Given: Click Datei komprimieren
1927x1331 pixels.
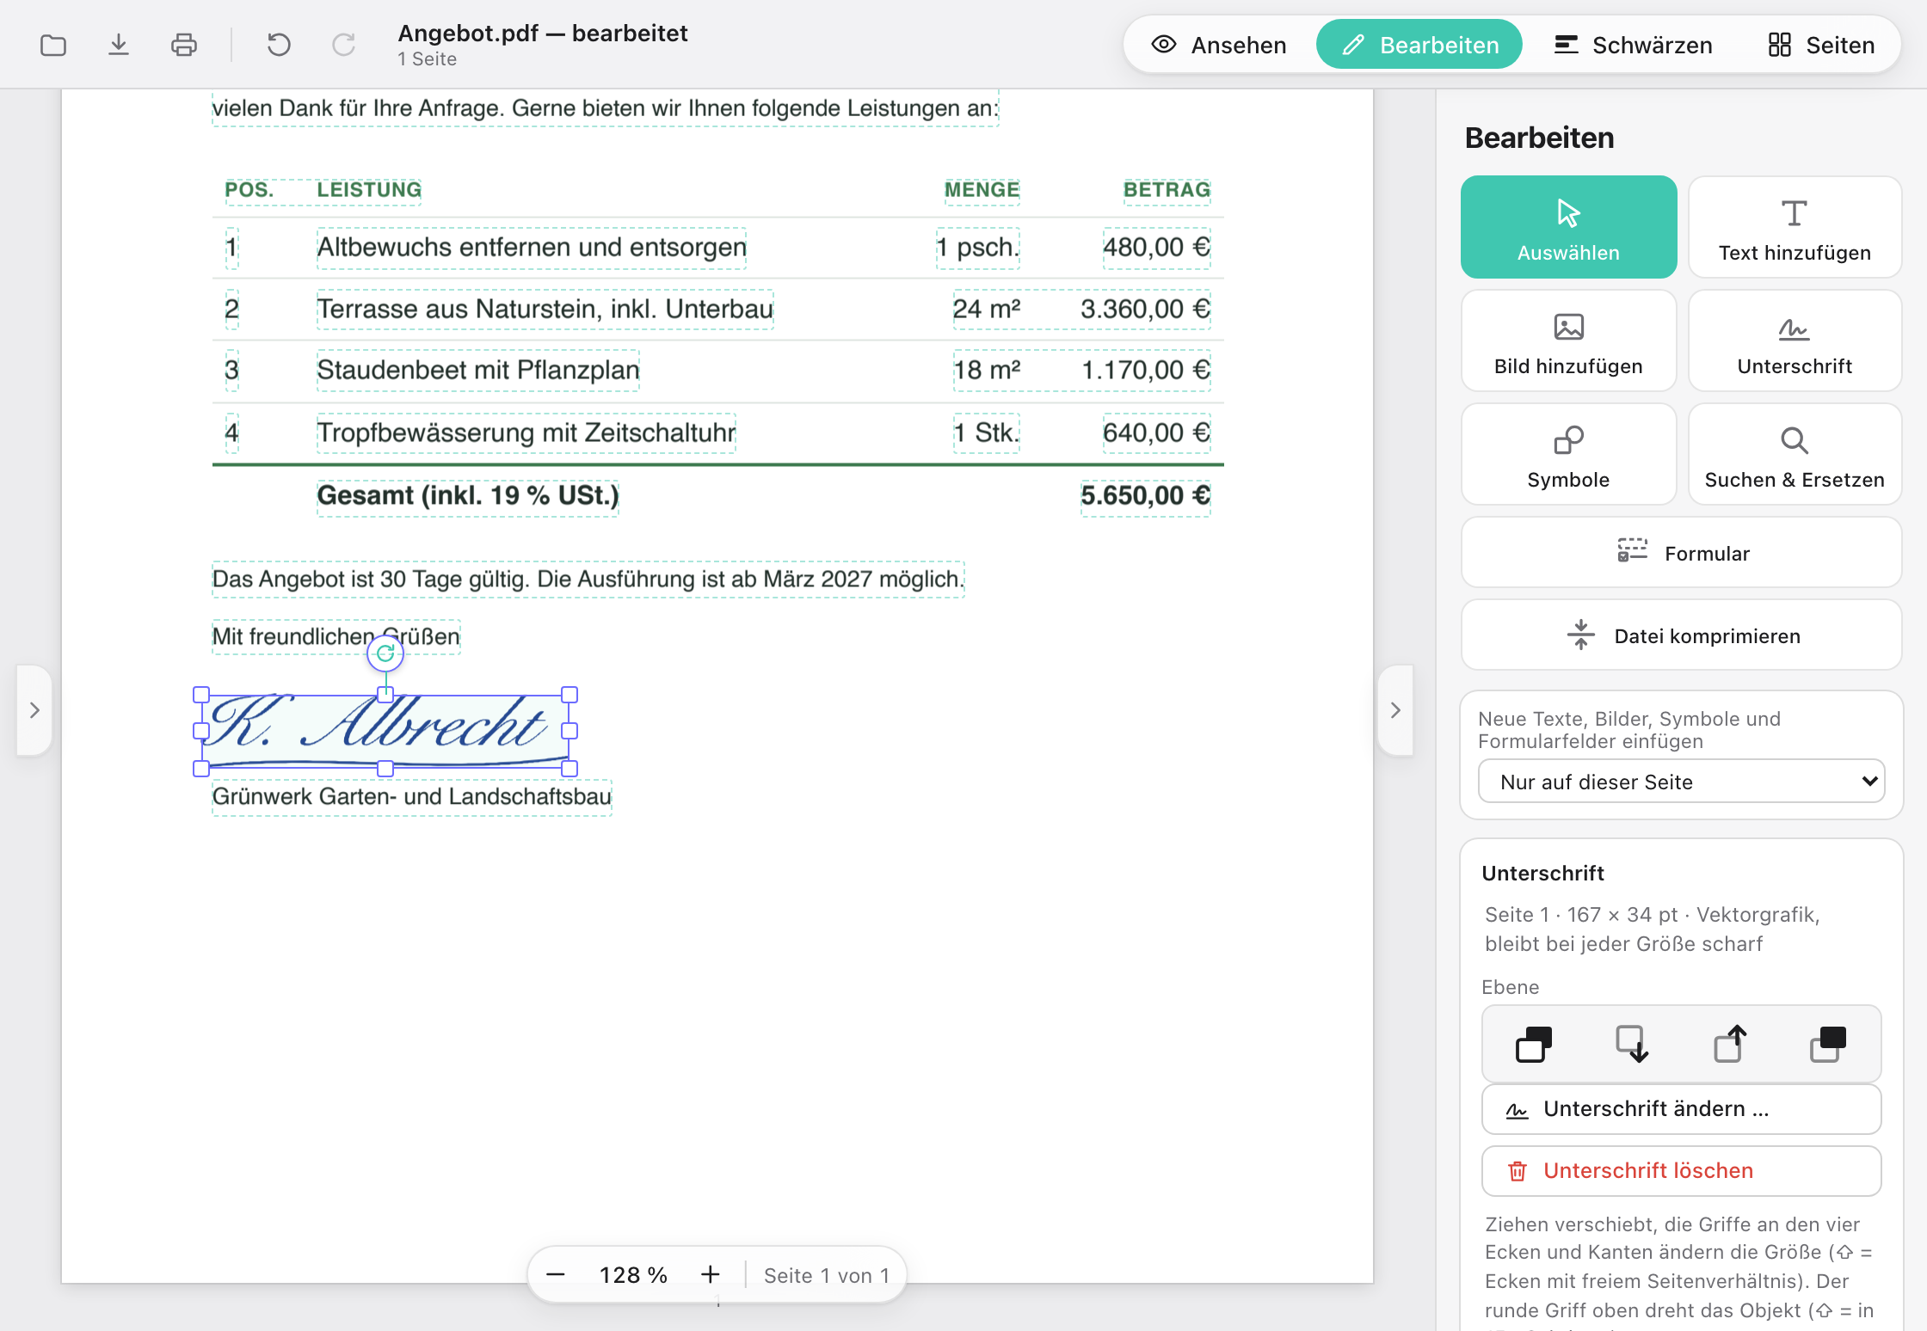Looking at the screenshot, I should tap(1682, 635).
